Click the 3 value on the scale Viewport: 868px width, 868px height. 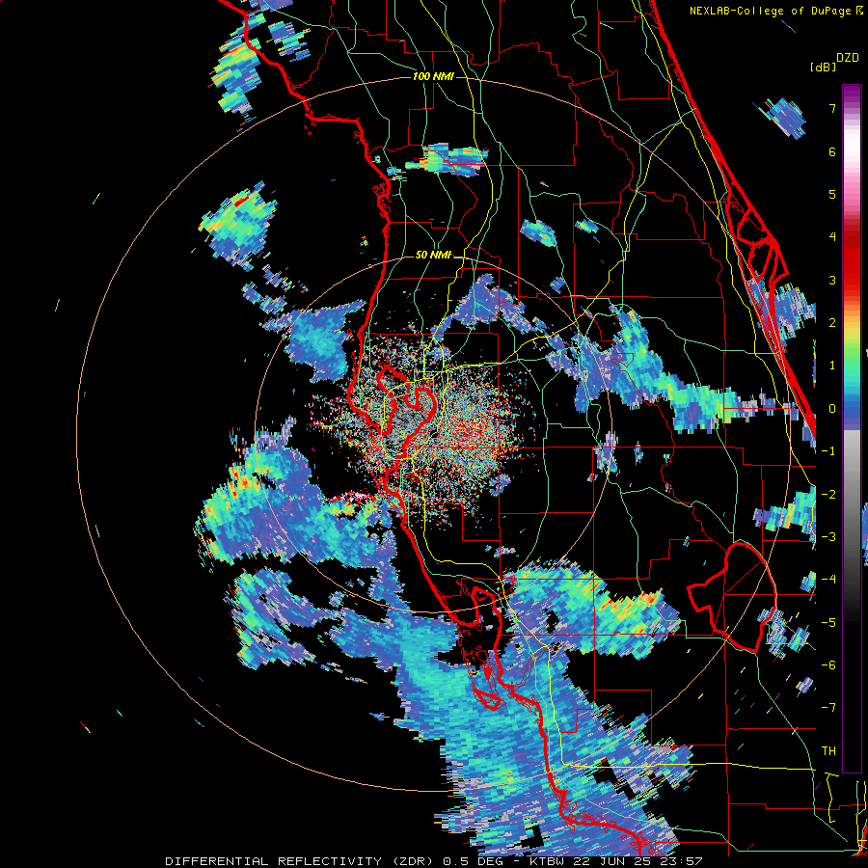[x=832, y=280]
